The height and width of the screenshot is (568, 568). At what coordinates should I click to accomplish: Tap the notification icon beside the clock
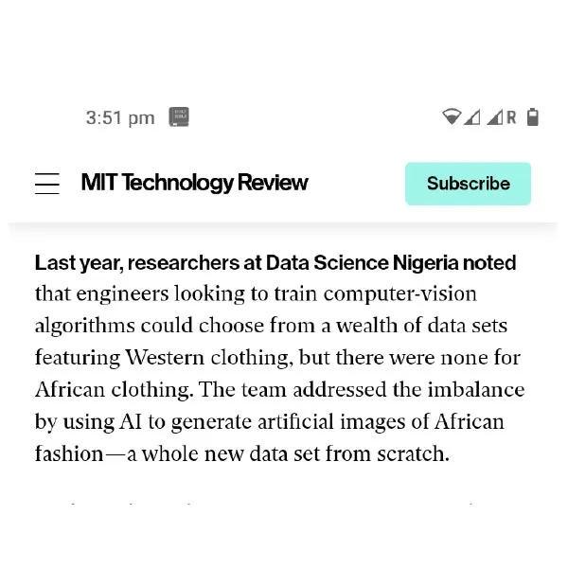[179, 117]
